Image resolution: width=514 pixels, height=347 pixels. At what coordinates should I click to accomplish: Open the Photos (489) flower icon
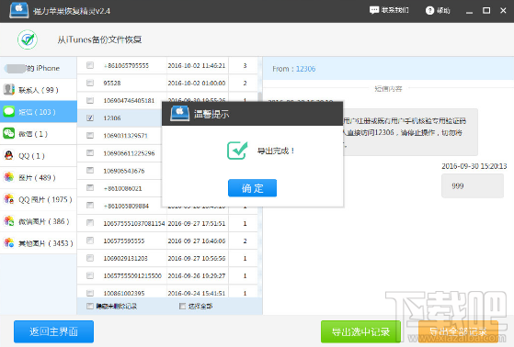click(9, 177)
